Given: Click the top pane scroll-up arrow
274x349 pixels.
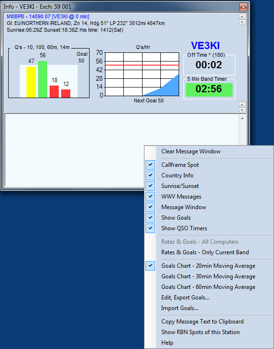Looking at the screenshot, I should coord(242,16).
